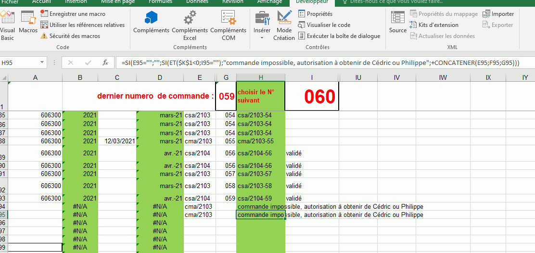Open the XML Source pane
The height and width of the screenshot is (253, 535).
coord(398,23)
